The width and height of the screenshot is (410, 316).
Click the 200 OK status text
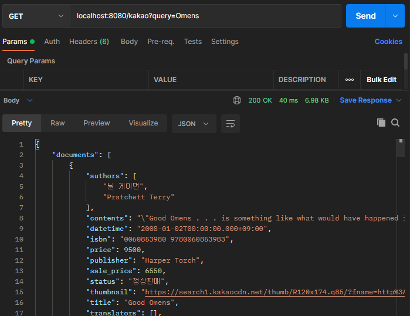point(260,100)
